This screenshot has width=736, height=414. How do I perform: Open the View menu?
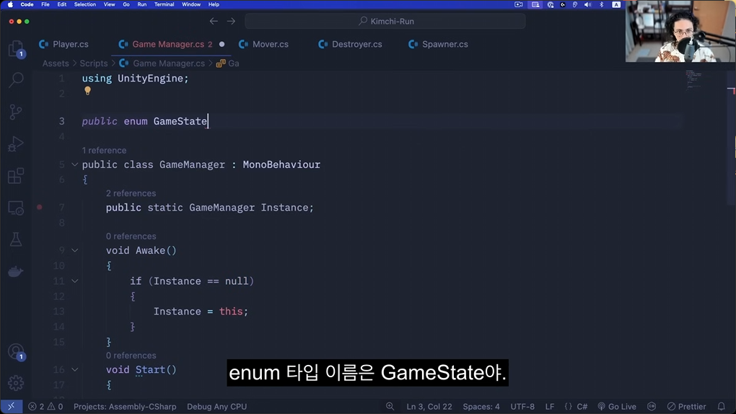(x=109, y=4)
